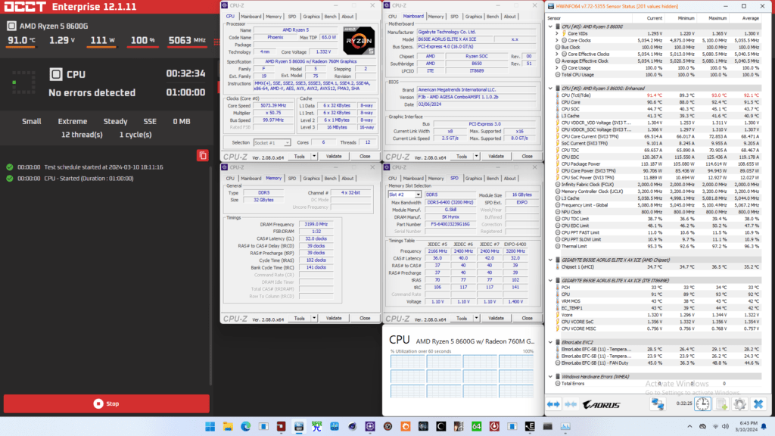
Task: Open the purple CPU-Z taskbar icon
Action: [x=370, y=427]
